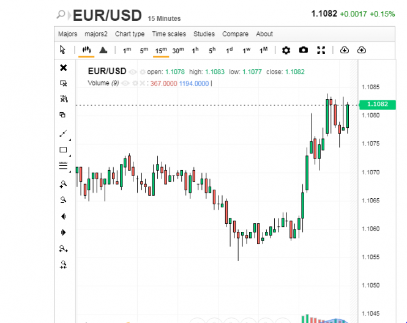
Task: Click the left arrow pan icon
Action: [64, 217]
